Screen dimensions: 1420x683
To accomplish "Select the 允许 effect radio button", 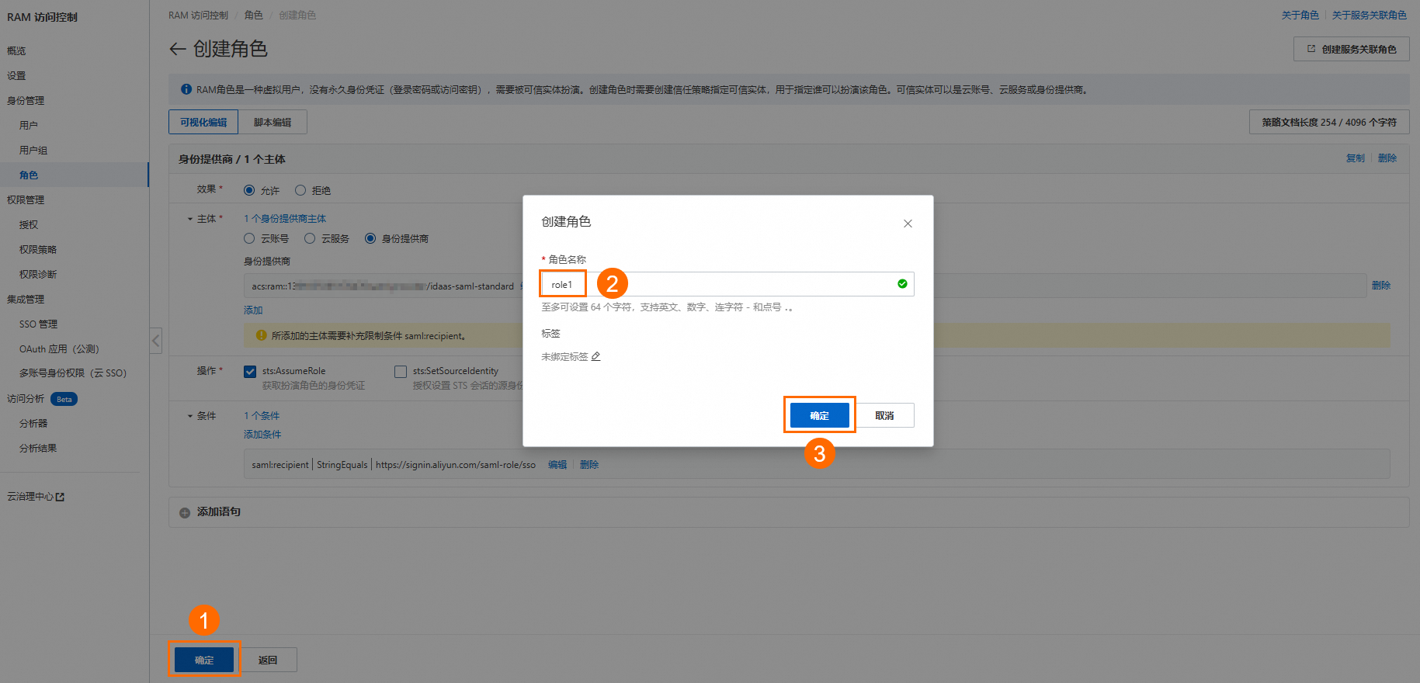I will (249, 190).
